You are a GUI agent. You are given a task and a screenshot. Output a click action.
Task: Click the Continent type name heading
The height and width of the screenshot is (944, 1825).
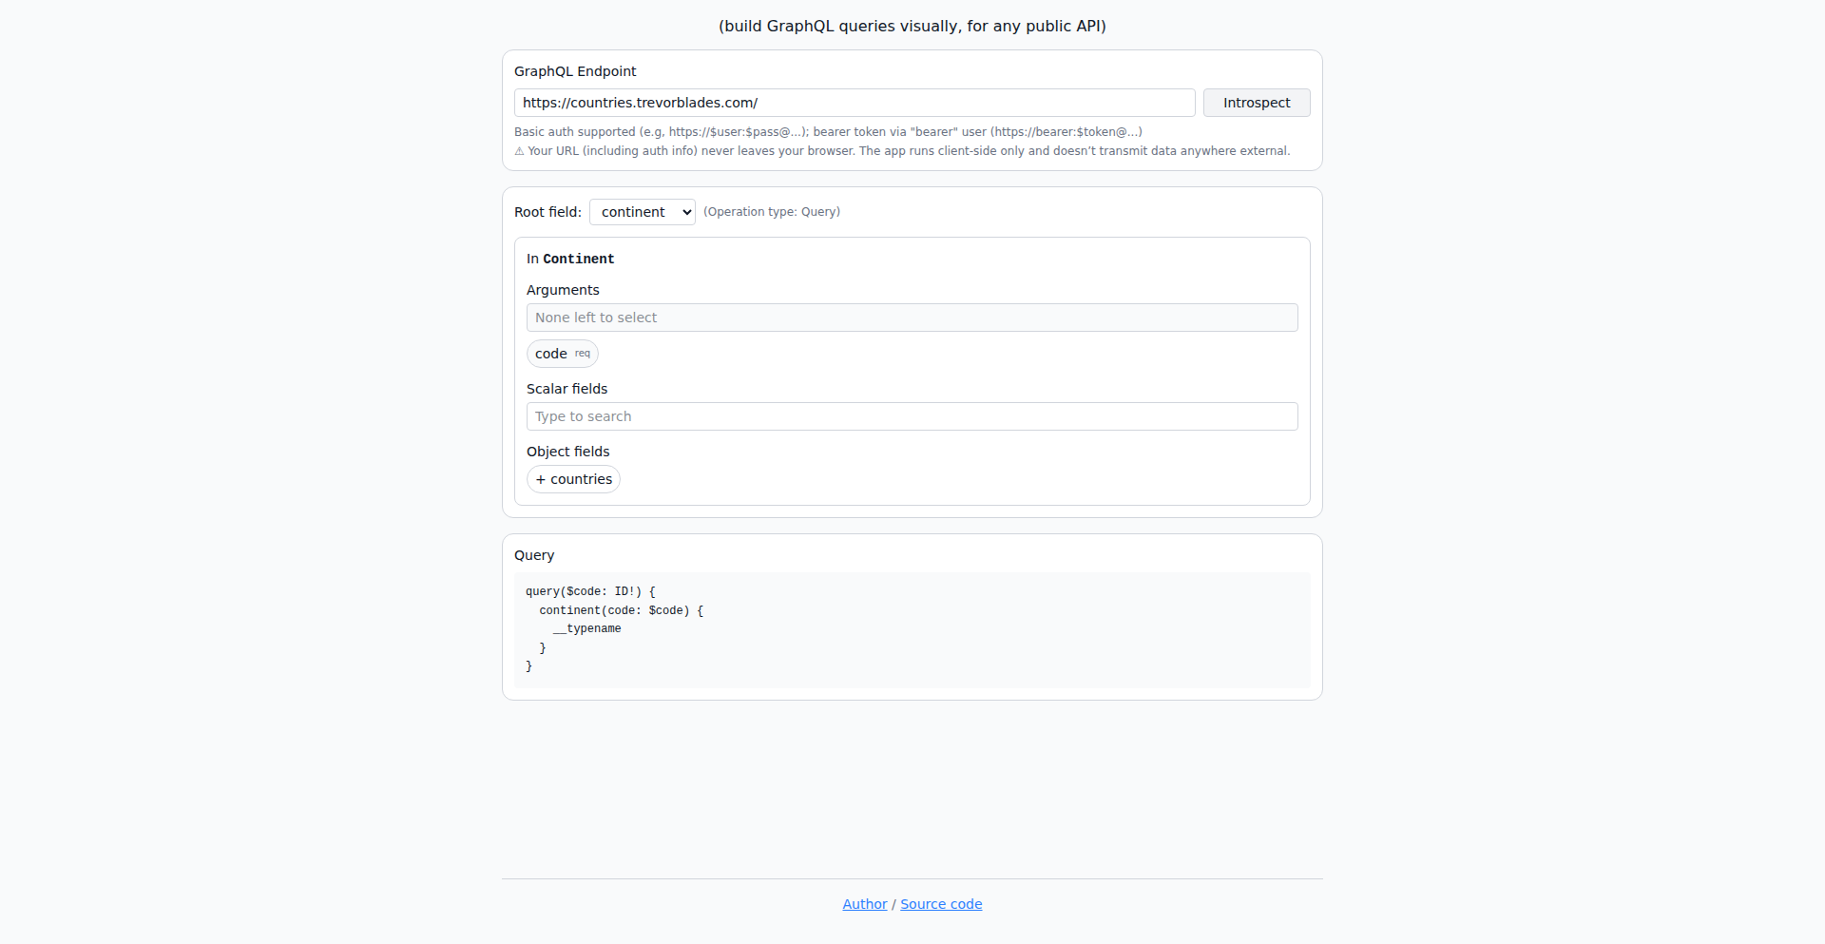[x=578, y=259]
